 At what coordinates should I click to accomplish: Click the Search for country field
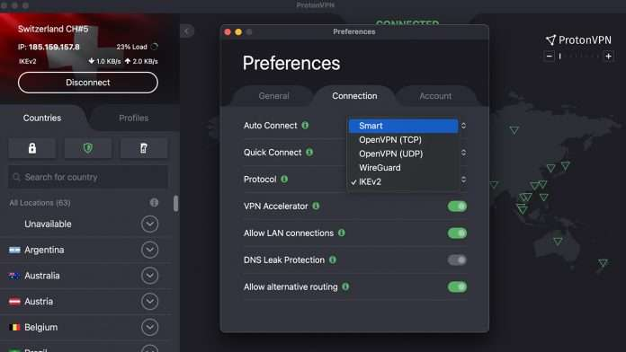click(x=88, y=177)
